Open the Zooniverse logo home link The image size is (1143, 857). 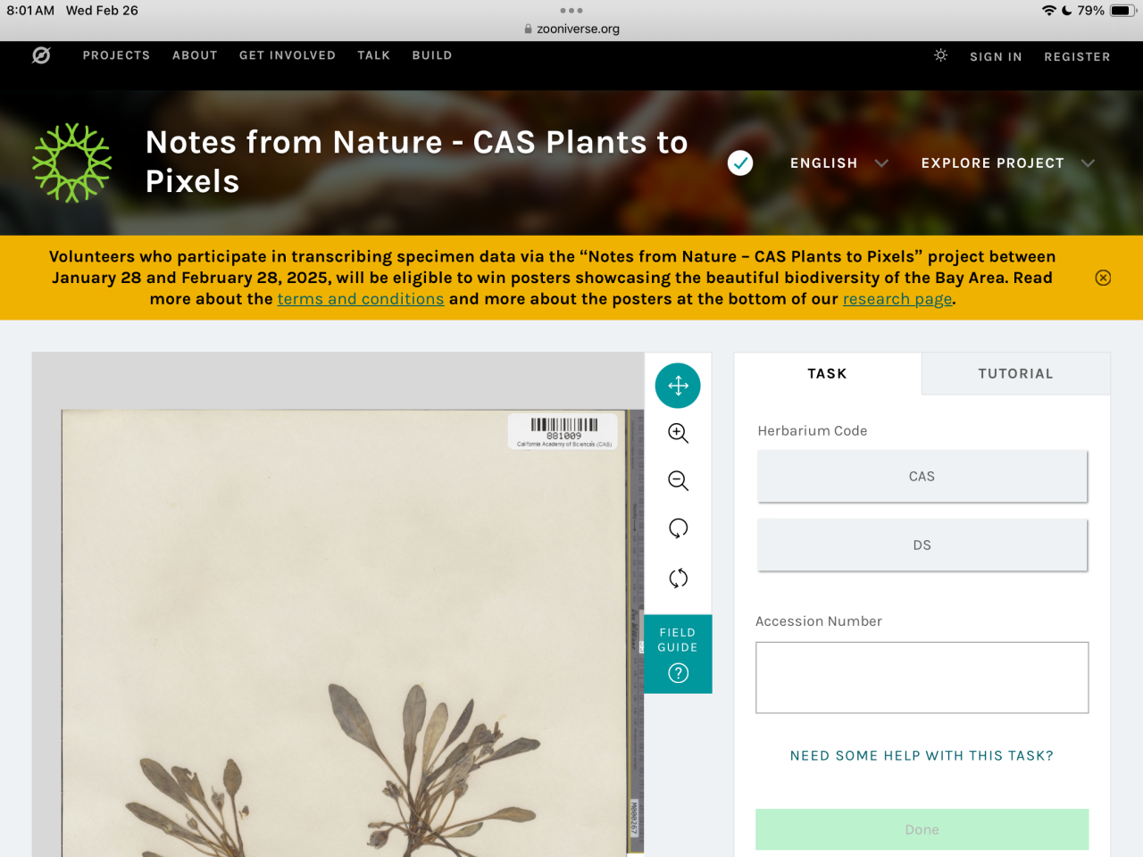pos(41,55)
